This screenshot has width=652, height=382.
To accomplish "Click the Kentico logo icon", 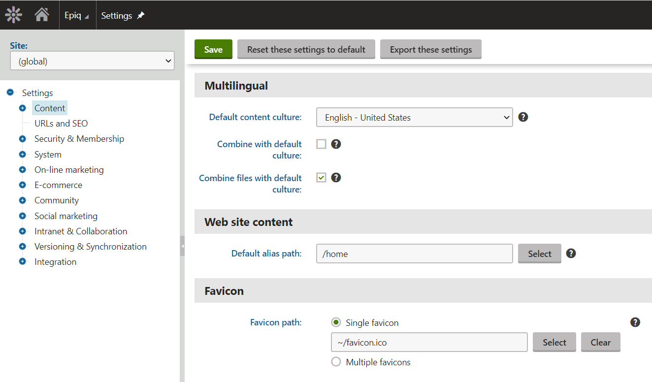I will coord(13,15).
